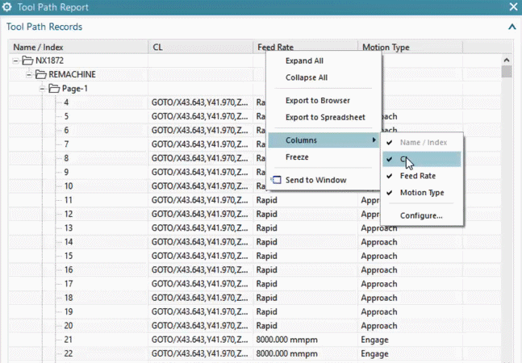Collapse the Page-1 tree node
Viewport: 522px width, 363px height.
(42, 89)
